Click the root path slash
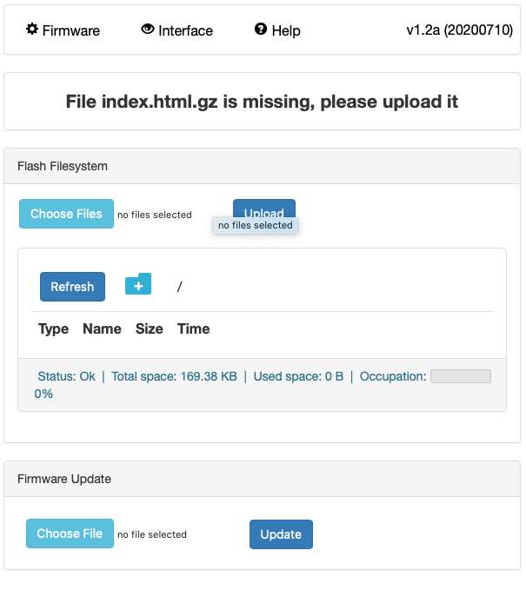 click(x=179, y=286)
